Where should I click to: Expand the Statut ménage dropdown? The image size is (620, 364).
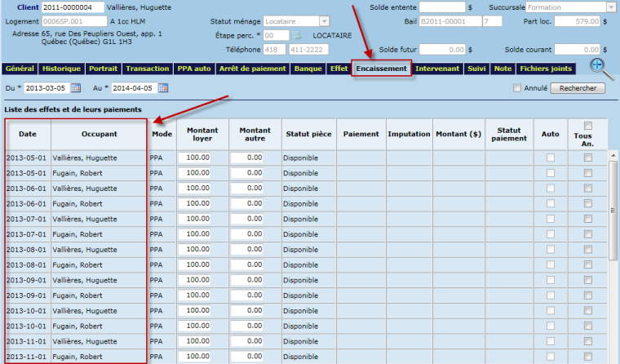(x=325, y=21)
